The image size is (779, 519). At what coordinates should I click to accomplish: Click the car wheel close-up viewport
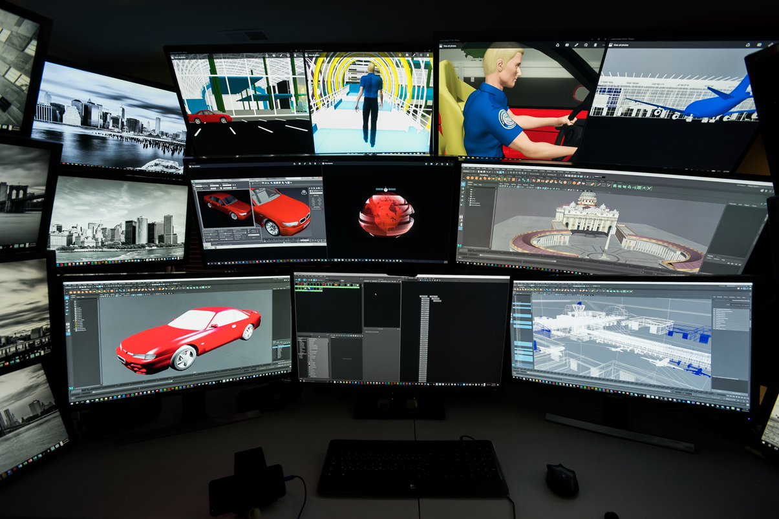coord(280,212)
